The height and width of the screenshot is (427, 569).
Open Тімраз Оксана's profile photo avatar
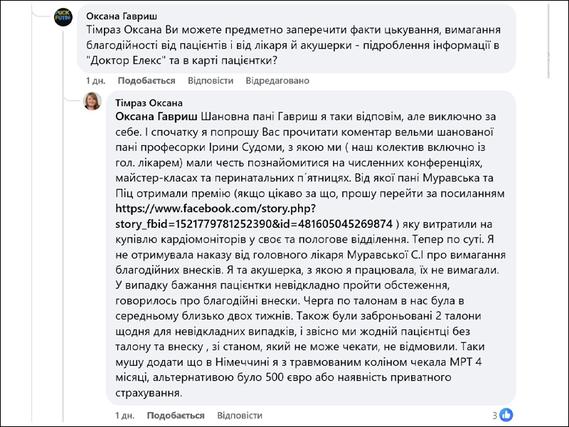[92, 101]
